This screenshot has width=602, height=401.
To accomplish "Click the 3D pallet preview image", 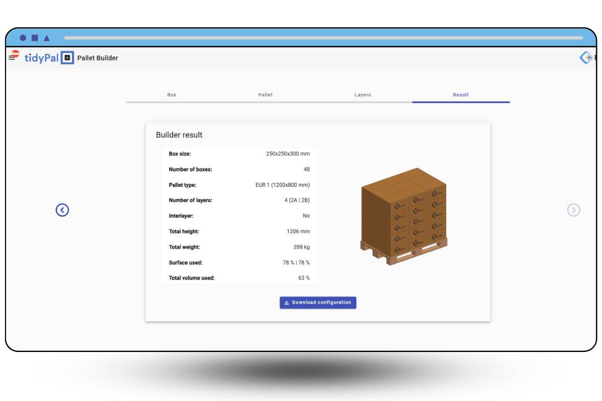I will tap(404, 216).
